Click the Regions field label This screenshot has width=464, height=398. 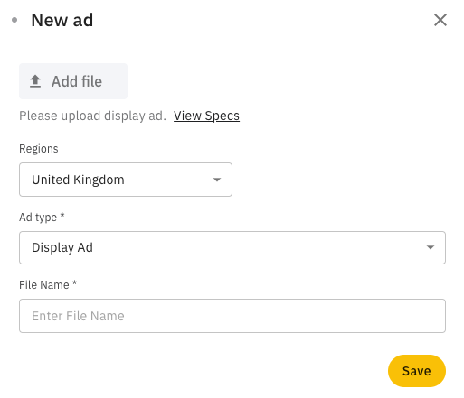pos(39,149)
